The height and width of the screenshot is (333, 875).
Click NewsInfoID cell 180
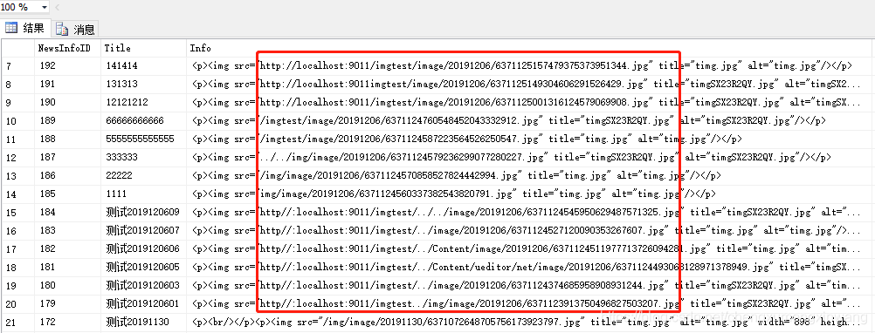67,286
